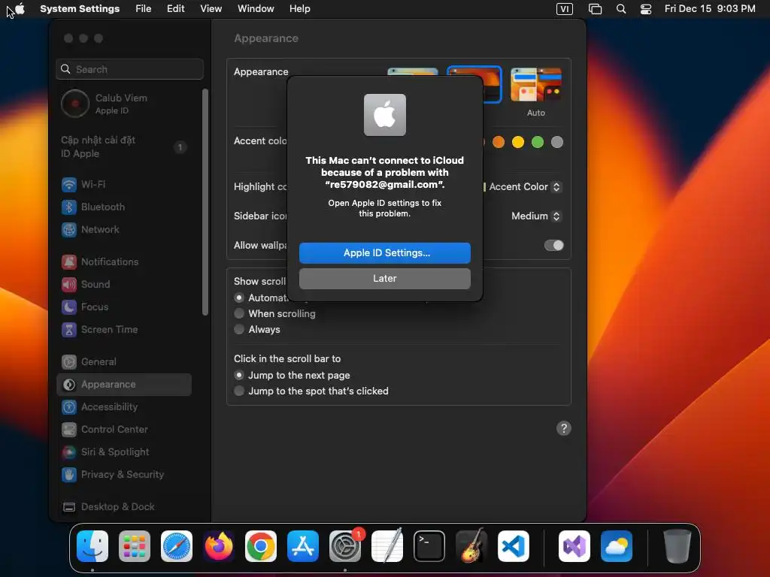Select the When scrolling radio button

click(239, 313)
